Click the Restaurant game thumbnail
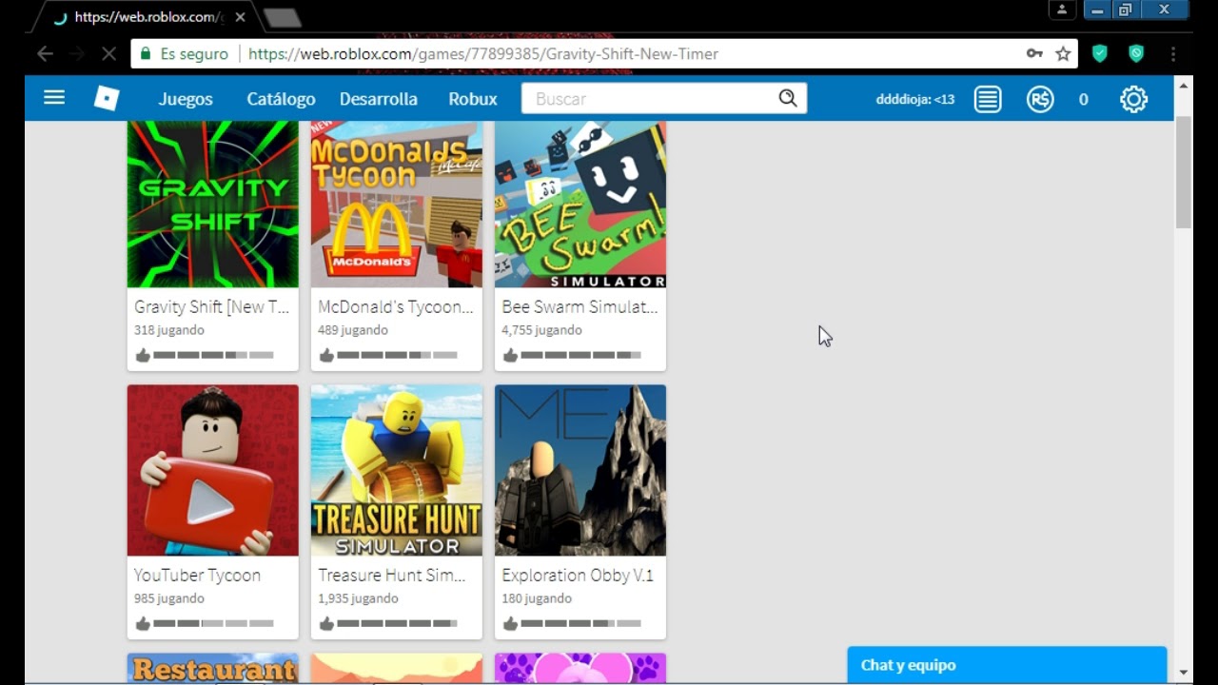The height and width of the screenshot is (685, 1218). point(213,668)
